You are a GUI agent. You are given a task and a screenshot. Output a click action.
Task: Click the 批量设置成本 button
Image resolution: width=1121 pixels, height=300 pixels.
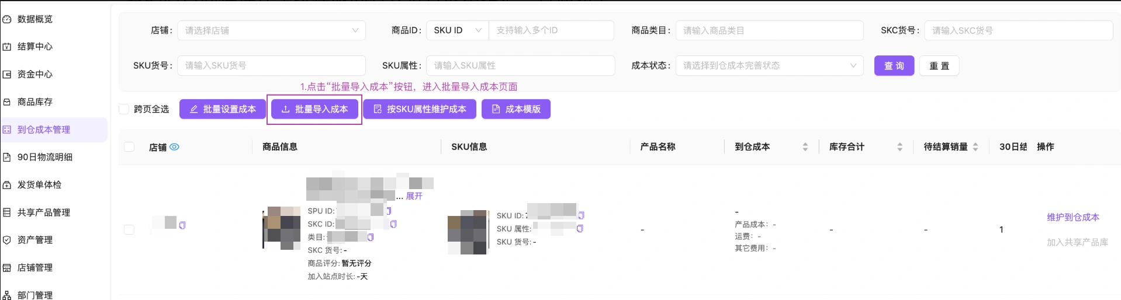click(x=223, y=109)
